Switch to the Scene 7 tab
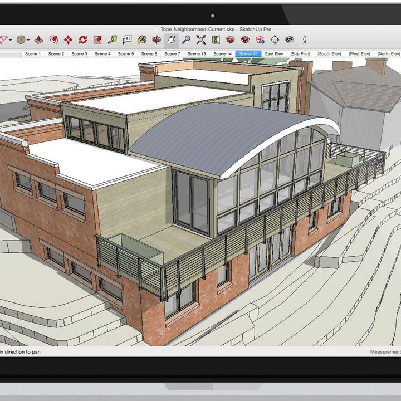The image size is (401, 401). pos(172,53)
